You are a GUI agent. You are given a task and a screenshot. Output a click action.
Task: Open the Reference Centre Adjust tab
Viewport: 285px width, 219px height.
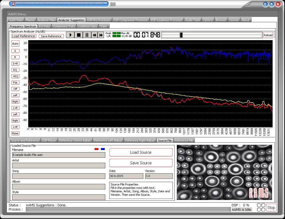75,141
